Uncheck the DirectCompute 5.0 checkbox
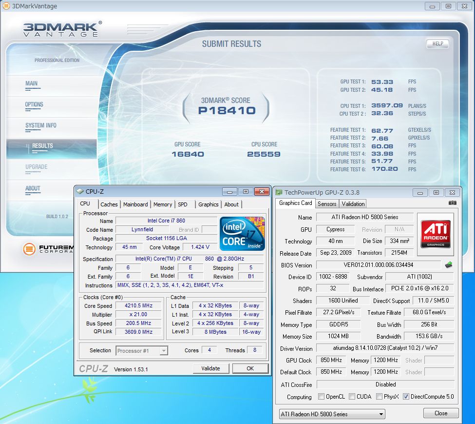The width and height of the screenshot is (475, 424). coord(406,397)
